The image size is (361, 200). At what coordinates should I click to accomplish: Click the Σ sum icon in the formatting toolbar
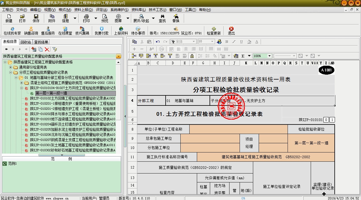tap(243, 55)
